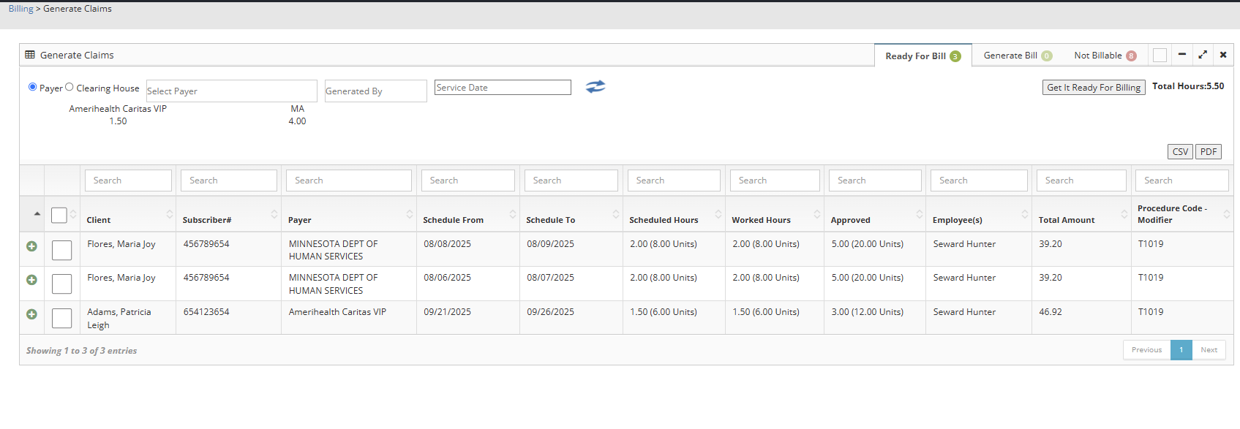Export the table using the CSV button
This screenshot has height=429, width=1240.
(x=1179, y=152)
